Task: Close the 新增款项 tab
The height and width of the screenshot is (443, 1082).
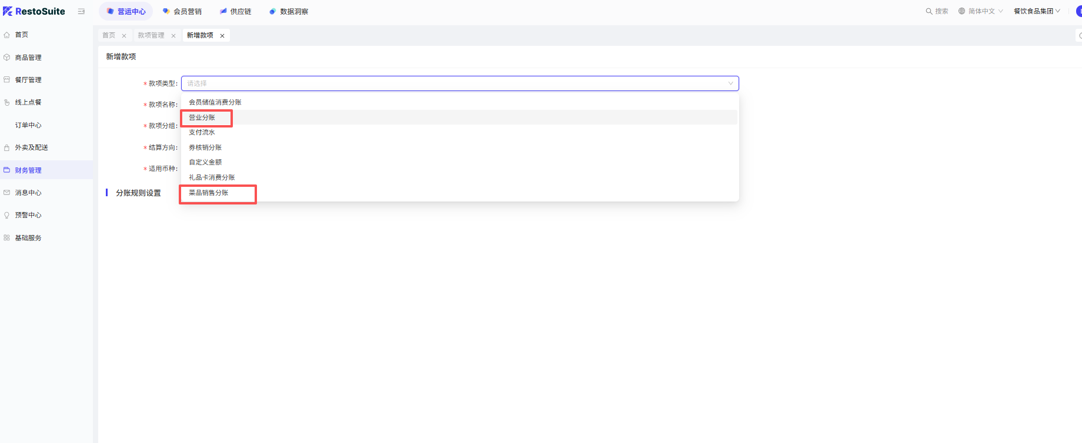Action: click(222, 36)
